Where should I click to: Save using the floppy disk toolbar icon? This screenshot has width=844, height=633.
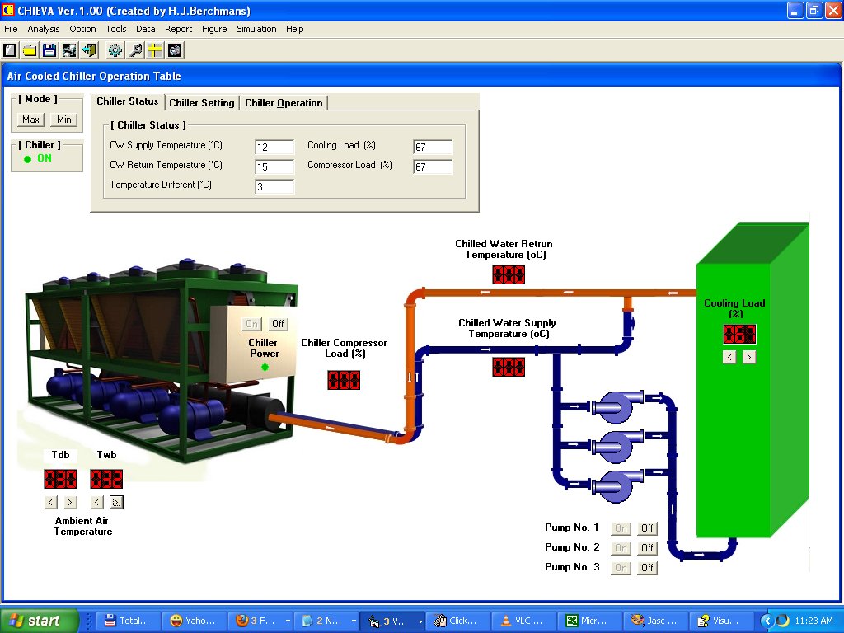click(50, 50)
